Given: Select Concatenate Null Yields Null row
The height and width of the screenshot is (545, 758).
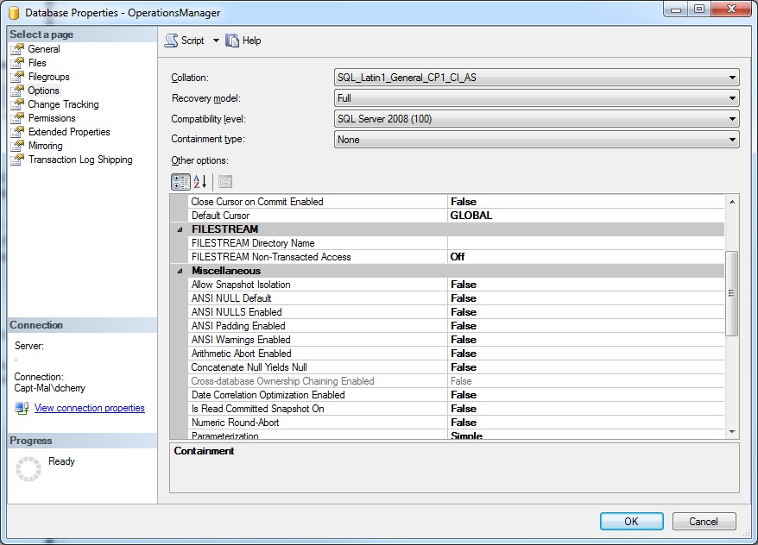Looking at the screenshot, I should click(457, 367).
